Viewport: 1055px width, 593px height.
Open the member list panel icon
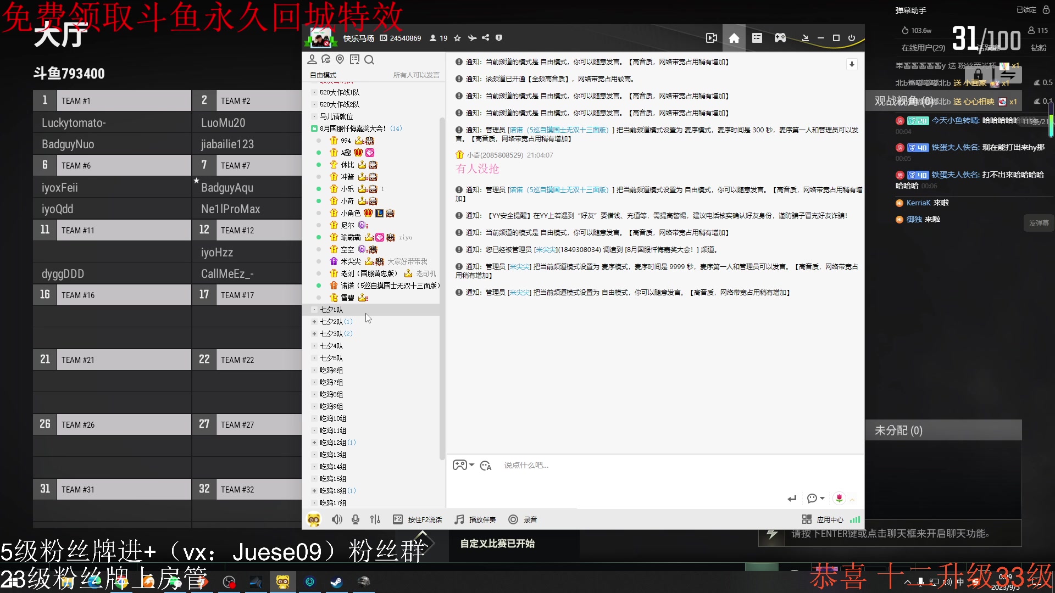pyautogui.click(x=312, y=59)
